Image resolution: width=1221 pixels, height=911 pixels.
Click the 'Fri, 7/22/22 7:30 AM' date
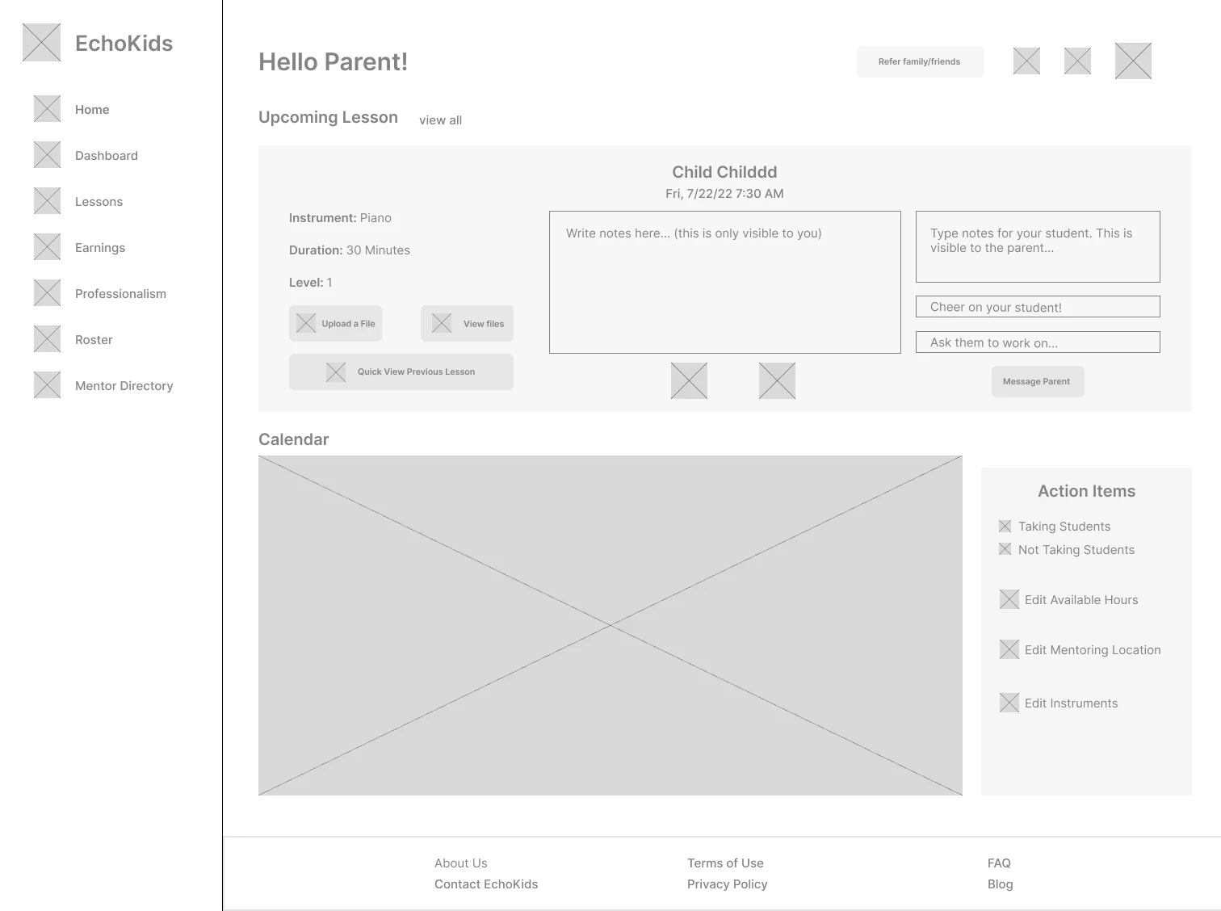tap(724, 194)
